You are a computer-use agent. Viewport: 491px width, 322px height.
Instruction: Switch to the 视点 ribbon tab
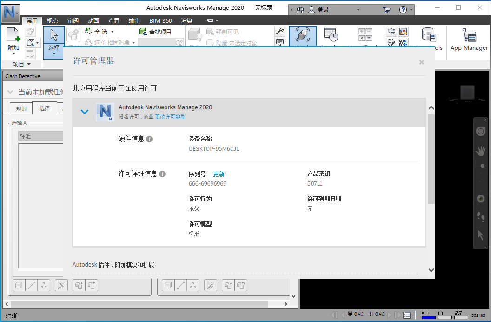click(52, 20)
